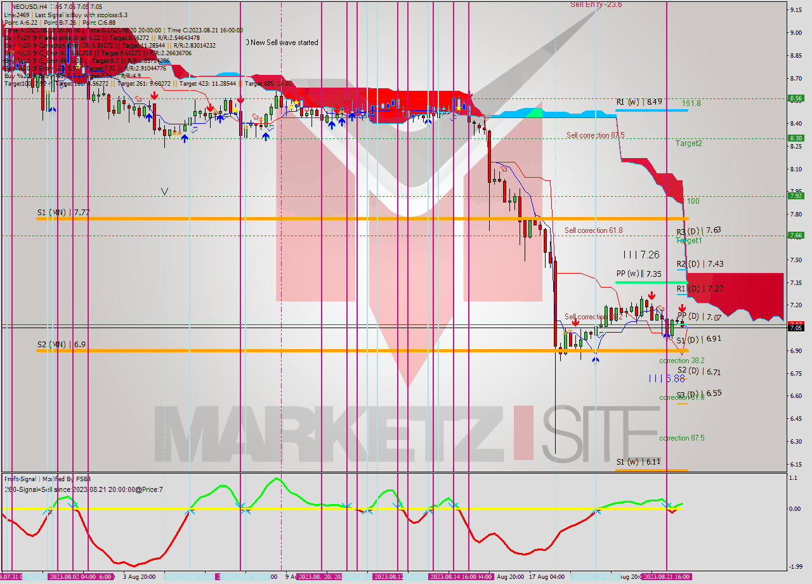Click the '| | | 7.26' point label
The image size is (812, 584).
(x=641, y=255)
